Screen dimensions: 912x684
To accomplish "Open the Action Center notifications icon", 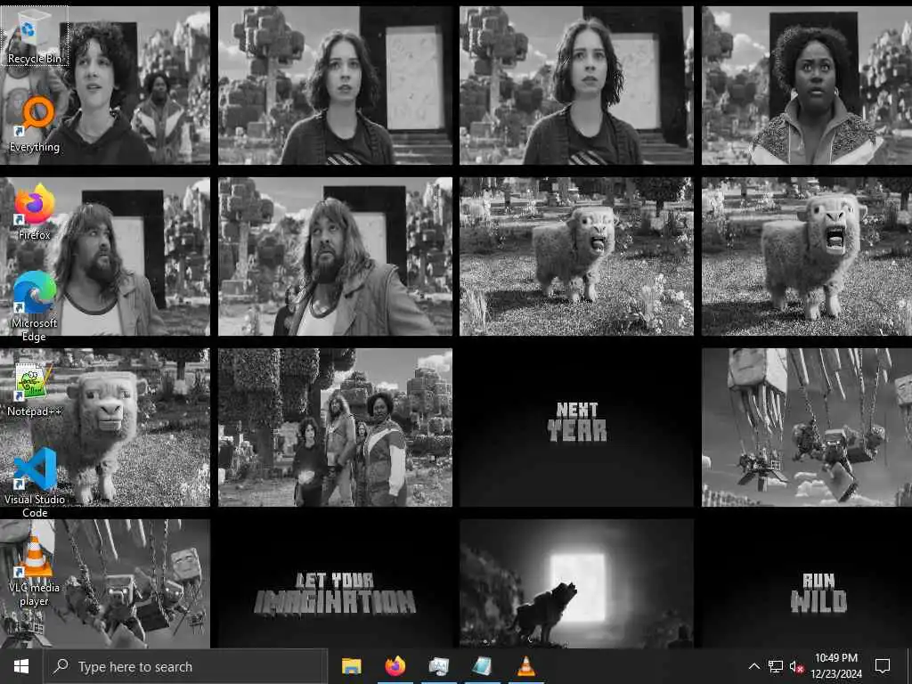I will tap(883, 666).
